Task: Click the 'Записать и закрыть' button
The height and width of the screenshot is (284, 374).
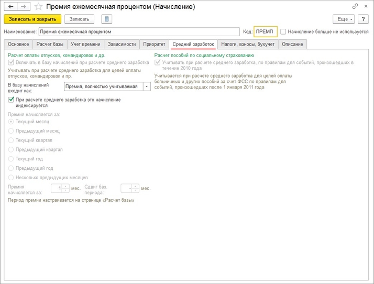Action: 32,19
